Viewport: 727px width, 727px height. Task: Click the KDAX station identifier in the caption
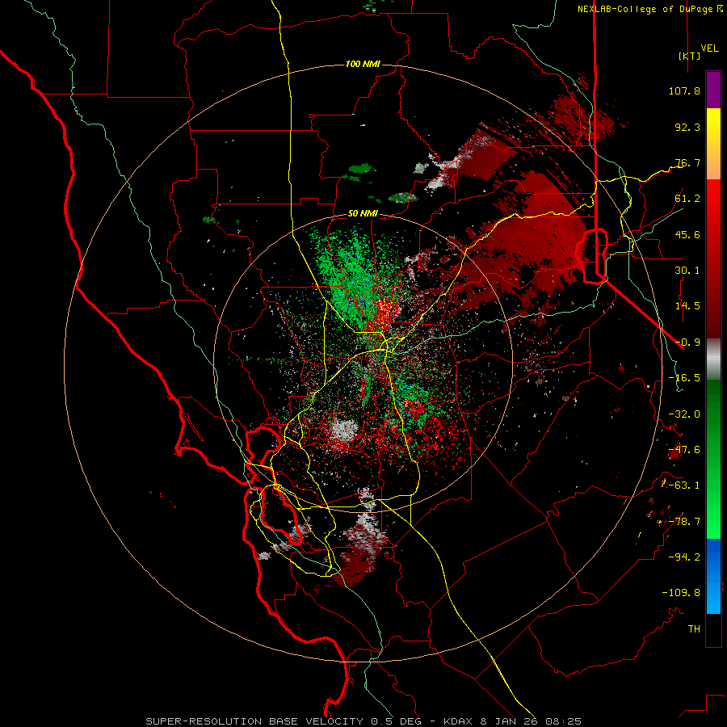tap(458, 721)
